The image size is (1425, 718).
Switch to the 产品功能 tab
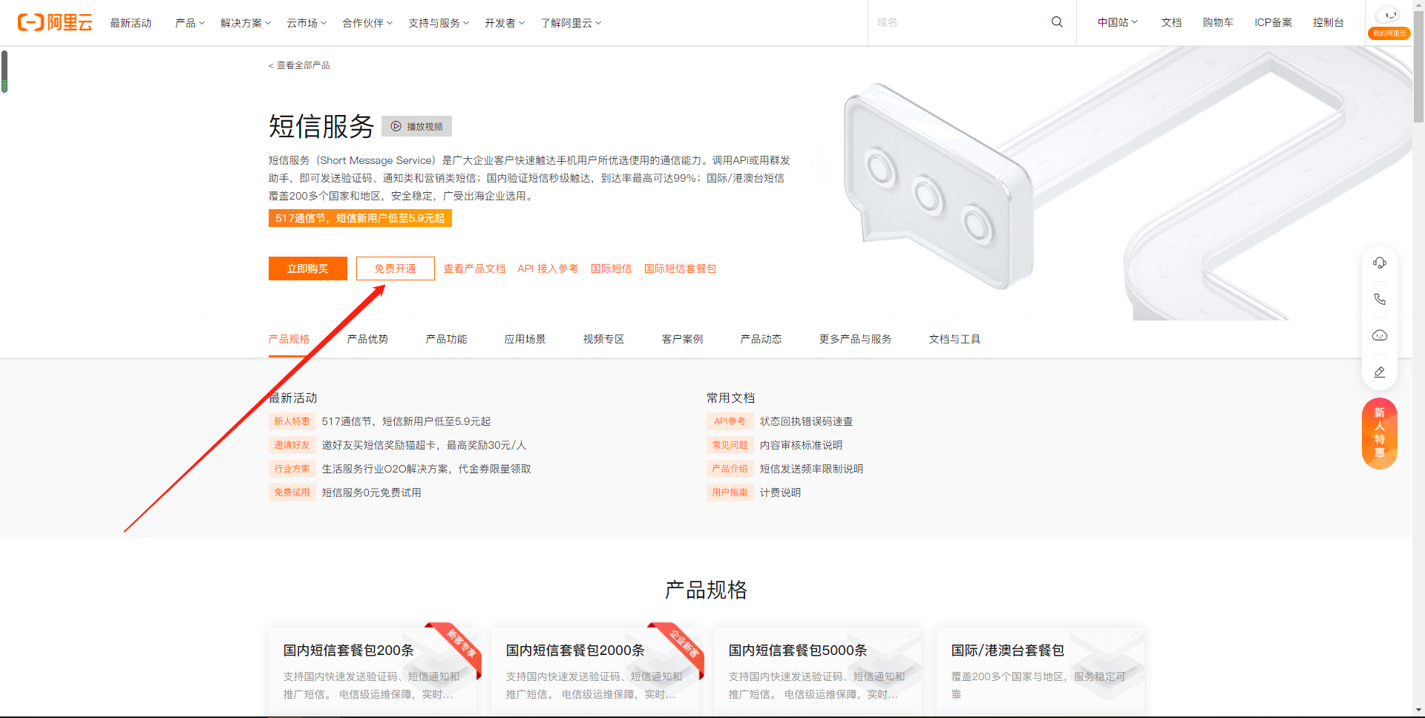[446, 339]
